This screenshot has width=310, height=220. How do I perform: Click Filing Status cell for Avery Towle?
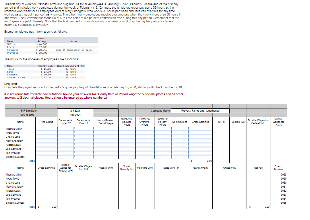pos(46,133)
